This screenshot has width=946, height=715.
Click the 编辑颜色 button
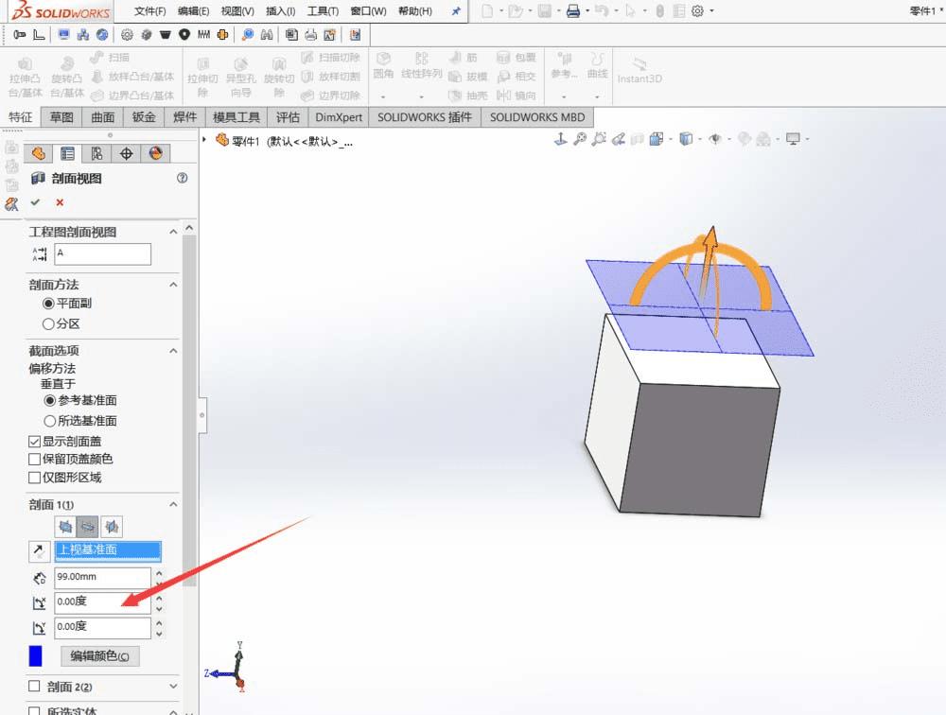point(99,656)
